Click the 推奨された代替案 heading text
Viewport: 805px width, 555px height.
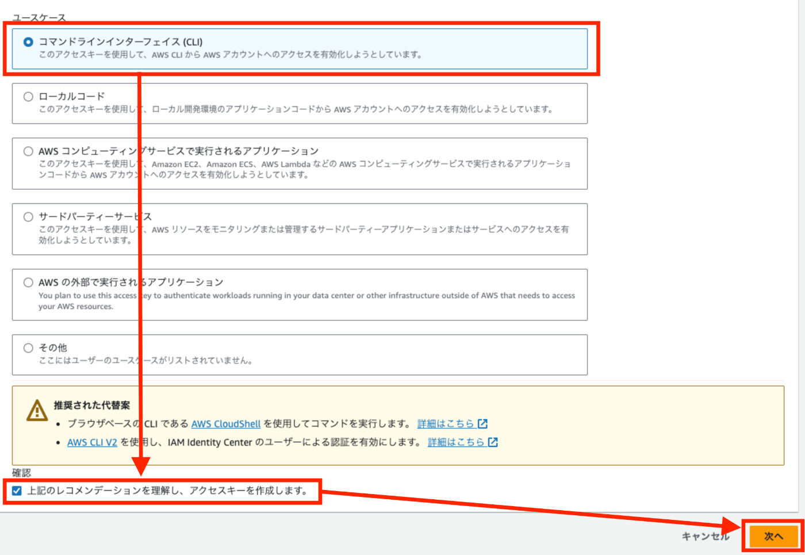pos(92,405)
